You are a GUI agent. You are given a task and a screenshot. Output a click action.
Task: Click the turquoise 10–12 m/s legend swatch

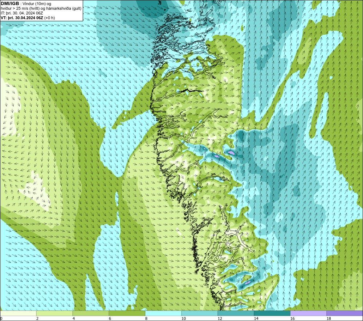click(x=200, y=313)
